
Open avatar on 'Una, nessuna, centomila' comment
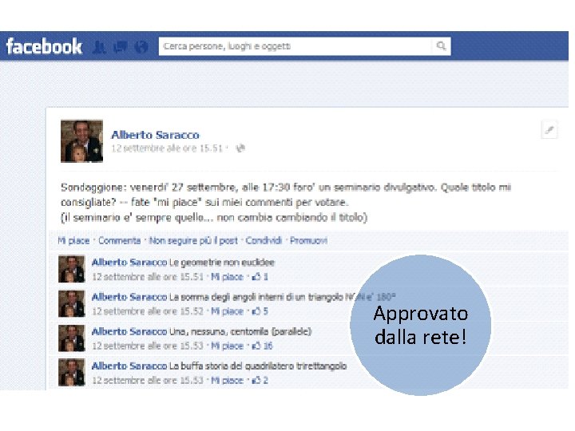tap(72, 338)
